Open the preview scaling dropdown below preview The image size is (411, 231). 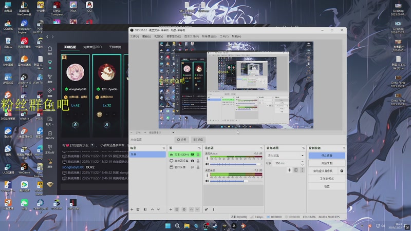pos(162,132)
